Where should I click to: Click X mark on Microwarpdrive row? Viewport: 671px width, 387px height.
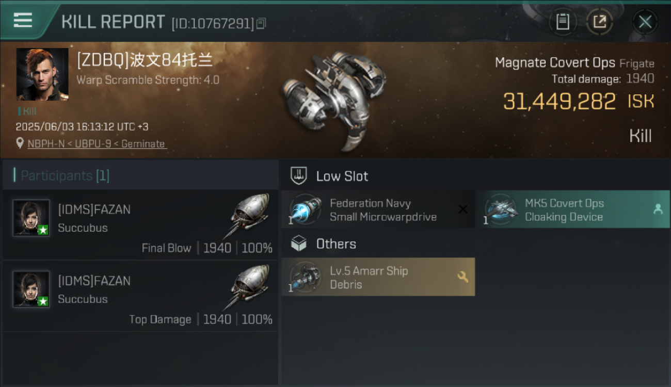463,209
